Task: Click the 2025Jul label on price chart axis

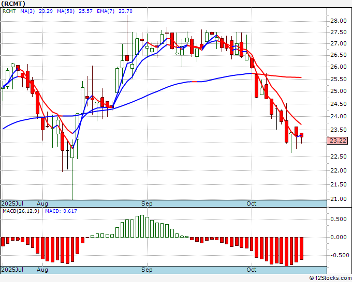Action: pos(12,203)
